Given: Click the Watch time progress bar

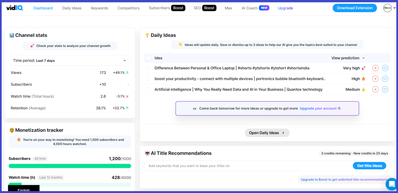Looking at the screenshot, I should pos(70,185).
